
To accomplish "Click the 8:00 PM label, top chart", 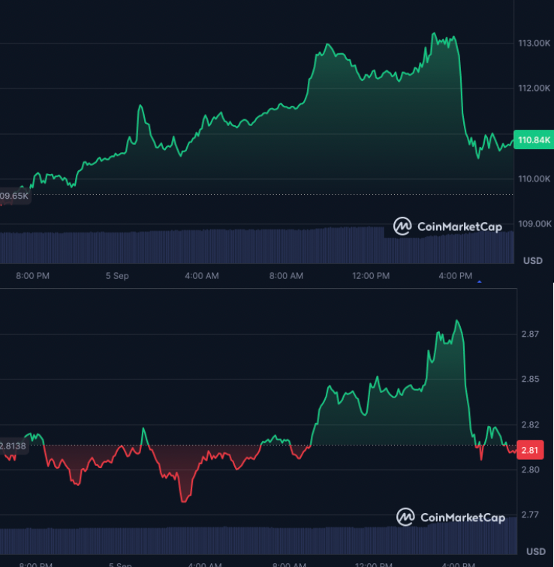I will [x=32, y=276].
